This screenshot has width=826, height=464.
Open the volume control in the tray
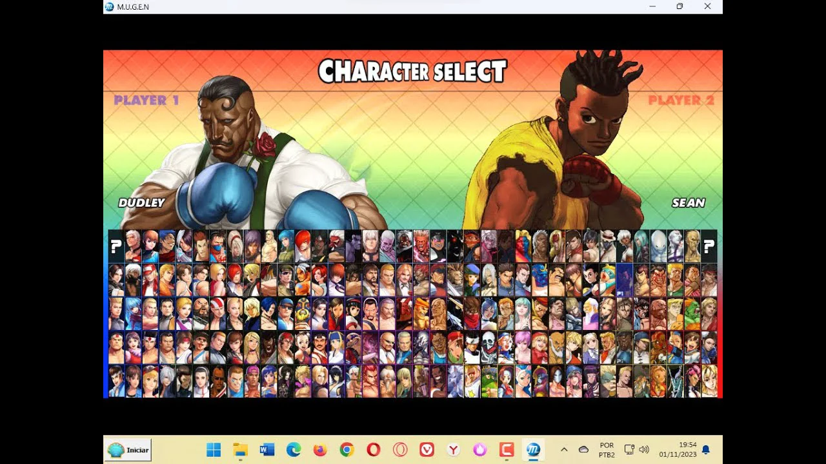[643, 450]
